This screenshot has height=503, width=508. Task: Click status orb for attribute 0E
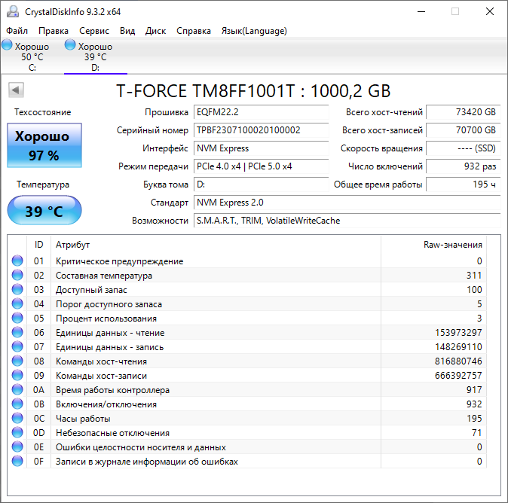tap(17, 447)
